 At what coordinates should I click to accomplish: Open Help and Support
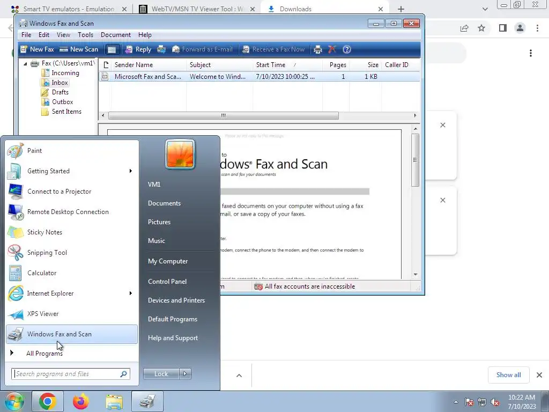(173, 338)
